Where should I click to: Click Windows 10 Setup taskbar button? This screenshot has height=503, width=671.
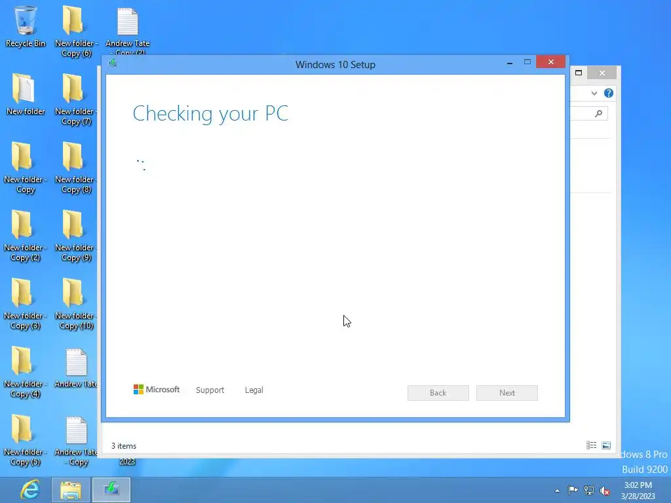[111, 490]
